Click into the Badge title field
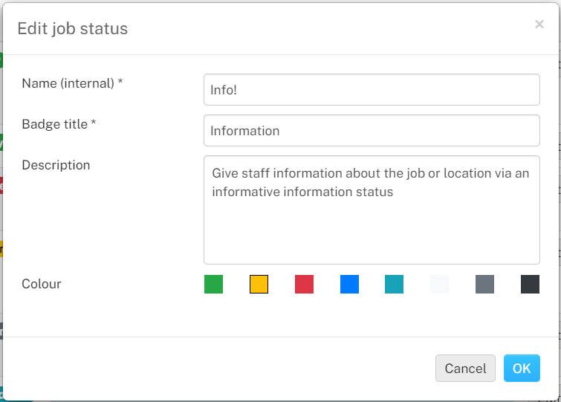The height and width of the screenshot is (402, 561). (x=372, y=130)
